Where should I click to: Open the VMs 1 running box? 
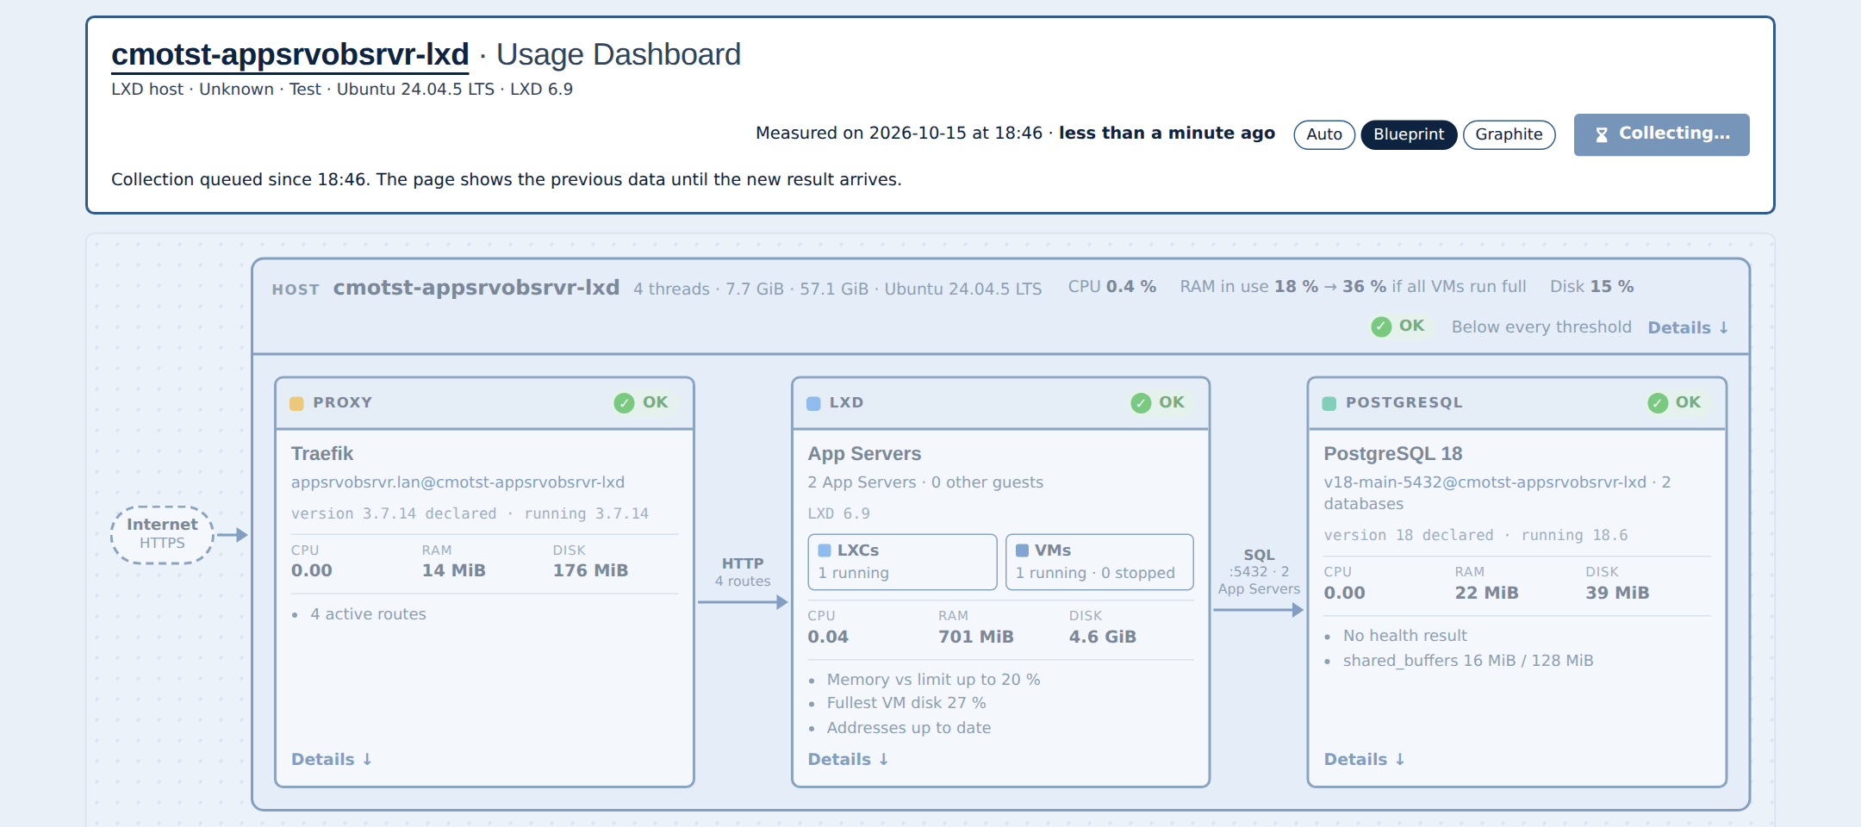pyautogui.click(x=1099, y=562)
